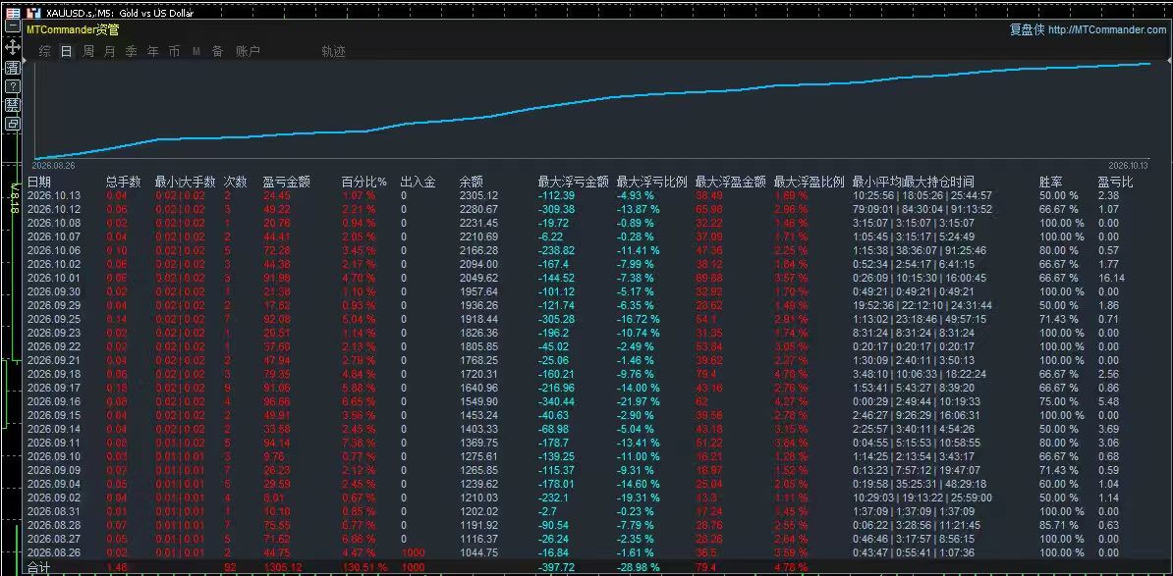This screenshot has width=1173, height=576.
Task: Open the http://MTCommander.com link
Action: tap(1107, 29)
